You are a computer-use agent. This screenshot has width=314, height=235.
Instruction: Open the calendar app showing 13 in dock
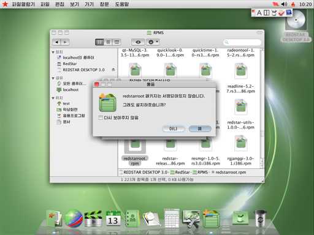tap(113, 218)
